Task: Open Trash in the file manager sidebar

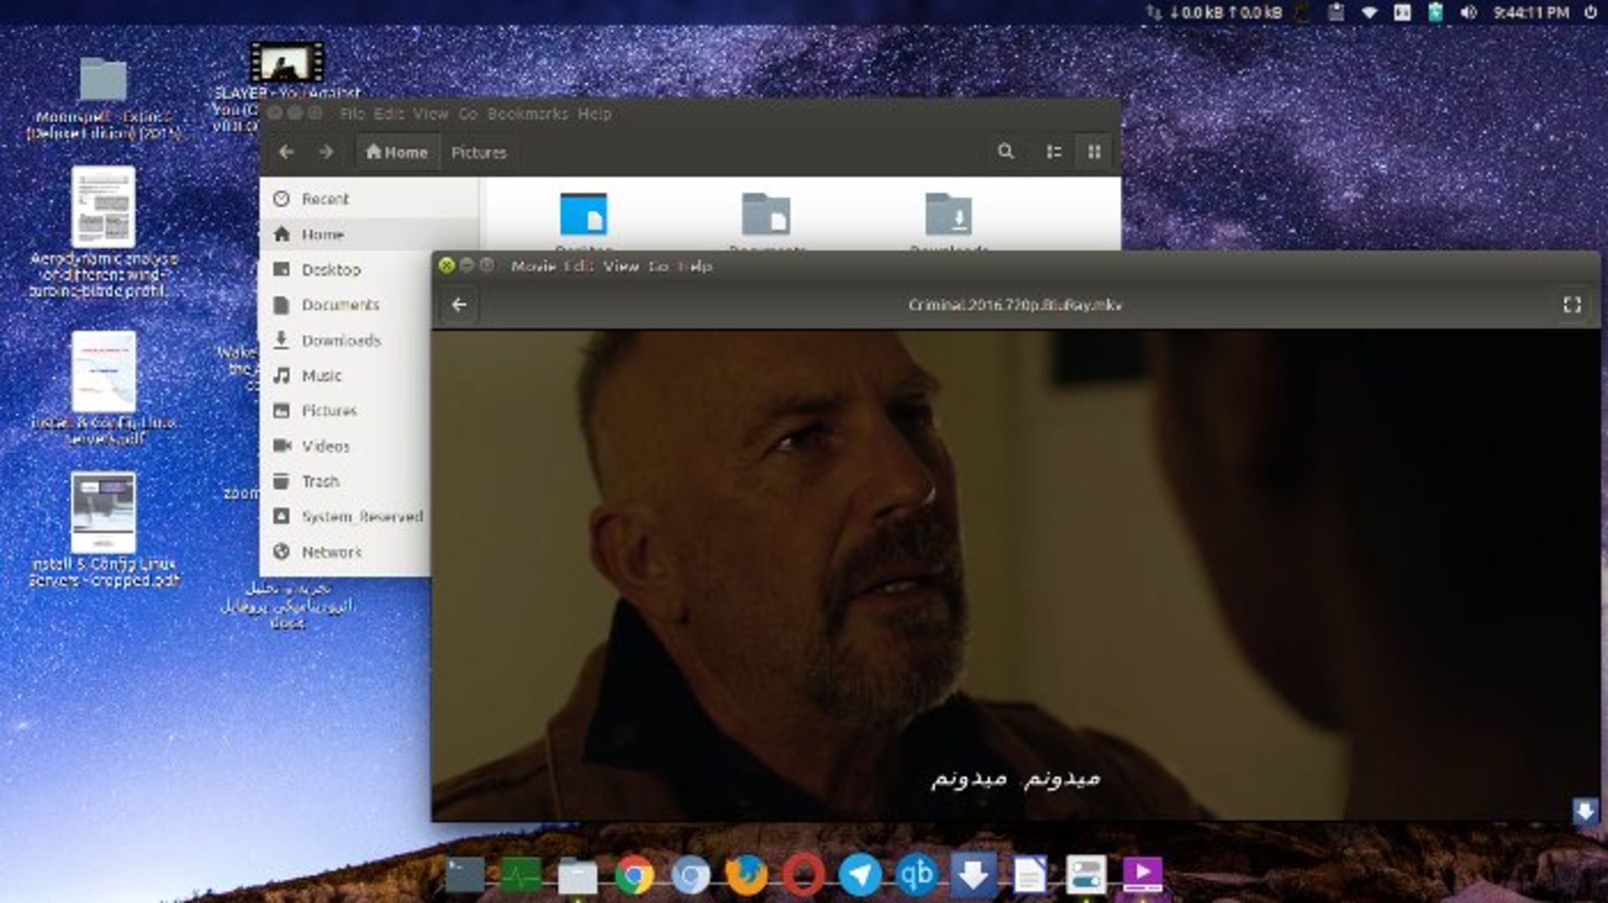Action: (346, 481)
